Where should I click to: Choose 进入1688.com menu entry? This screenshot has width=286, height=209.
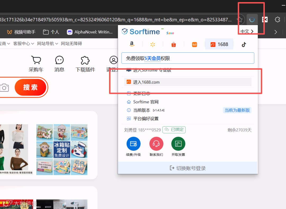[188, 82]
